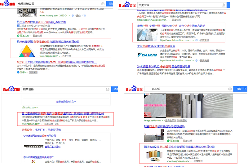Expand 百度文库 source dropdown arrow
This screenshot has width=248, height=167.
point(30,36)
